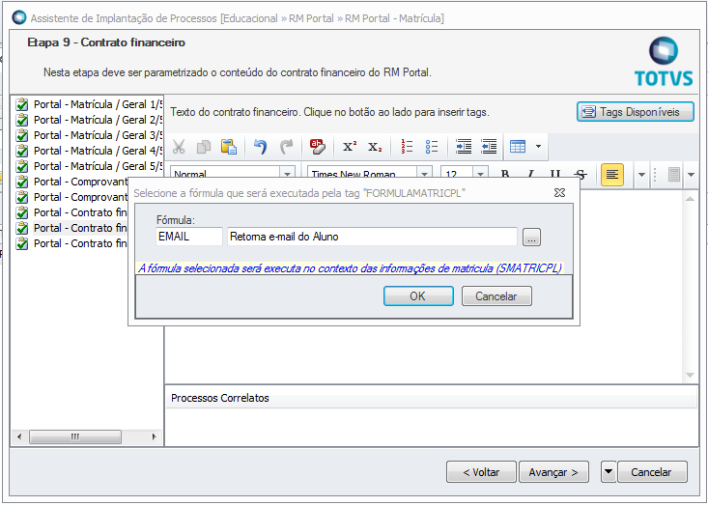Go back with the '< Voltar' button
This screenshot has height=506, width=708.
coord(481,472)
